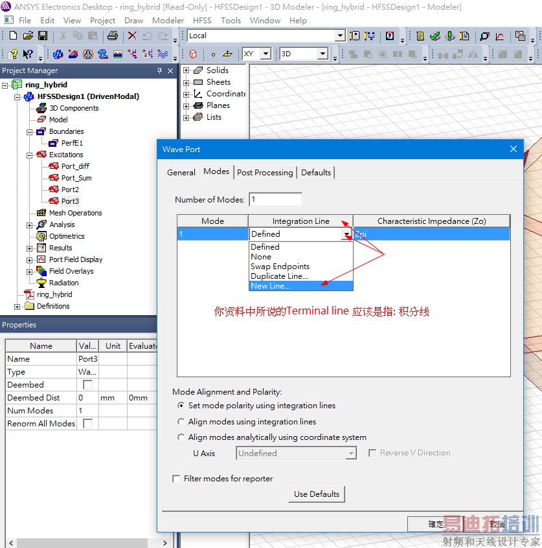Select Port_diff in Excitations tree
The image size is (542, 548).
(x=75, y=166)
